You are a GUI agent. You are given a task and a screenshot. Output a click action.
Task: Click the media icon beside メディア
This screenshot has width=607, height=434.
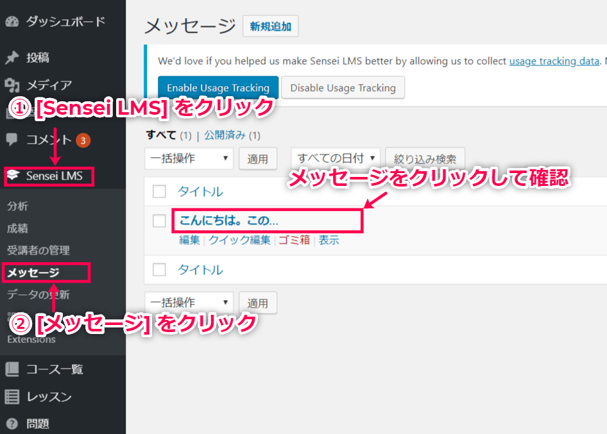click(x=12, y=85)
